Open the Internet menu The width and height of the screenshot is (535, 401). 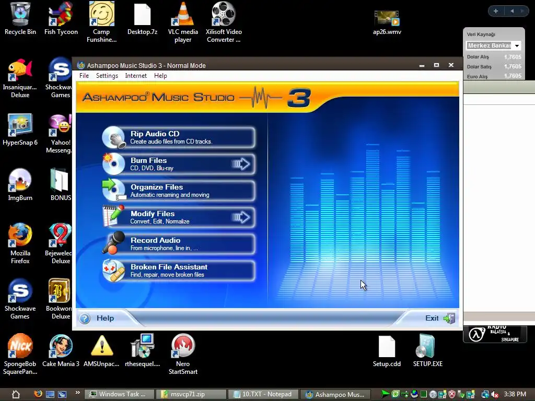click(136, 76)
